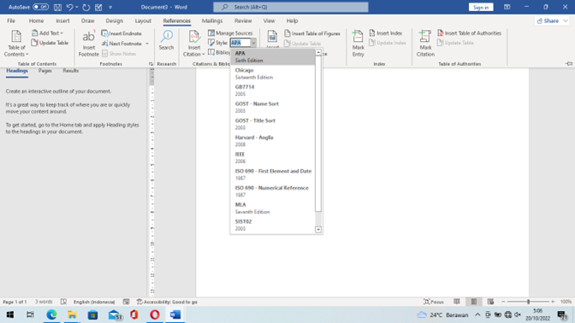The width and height of the screenshot is (575, 323).
Task: Switch to the Home tab
Action: pyautogui.click(x=36, y=21)
